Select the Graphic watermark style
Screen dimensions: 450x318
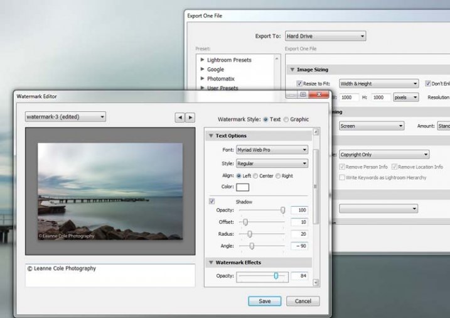tap(287, 119)
